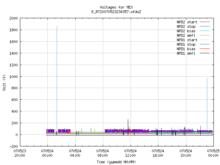Click the "NPD2 start" legend label
Screen dimensions: 220x165
tap(187, 22)
